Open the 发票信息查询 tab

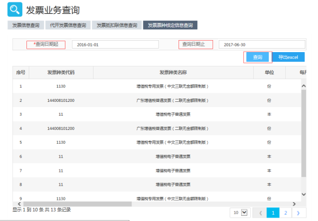[26, 25]
